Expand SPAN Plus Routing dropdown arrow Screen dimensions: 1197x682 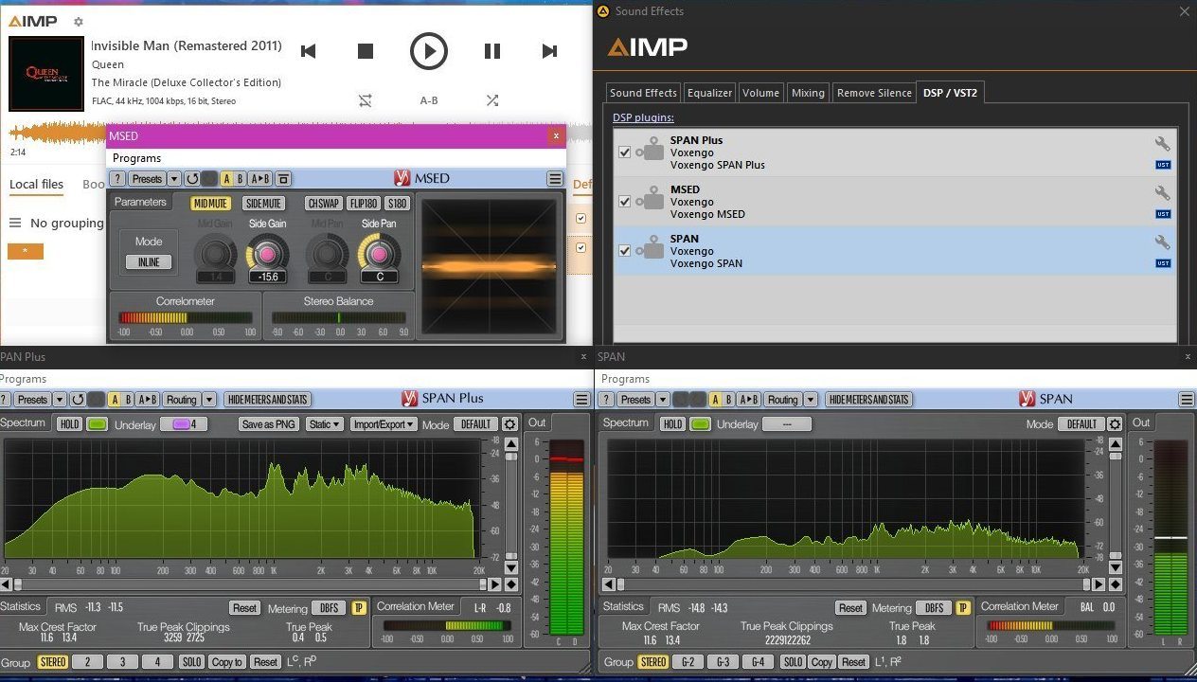(x=209, y=400)
